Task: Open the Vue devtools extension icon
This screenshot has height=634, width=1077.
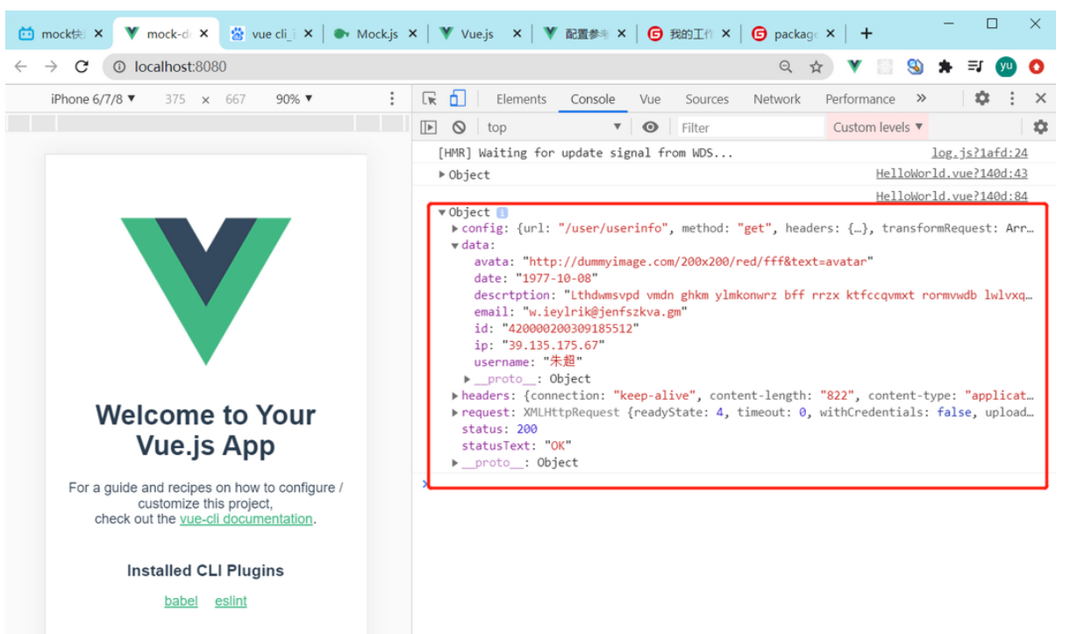Action: click(x=854, y=67)
